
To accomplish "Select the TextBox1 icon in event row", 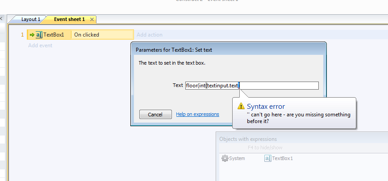I will click(x=39, y=35).
